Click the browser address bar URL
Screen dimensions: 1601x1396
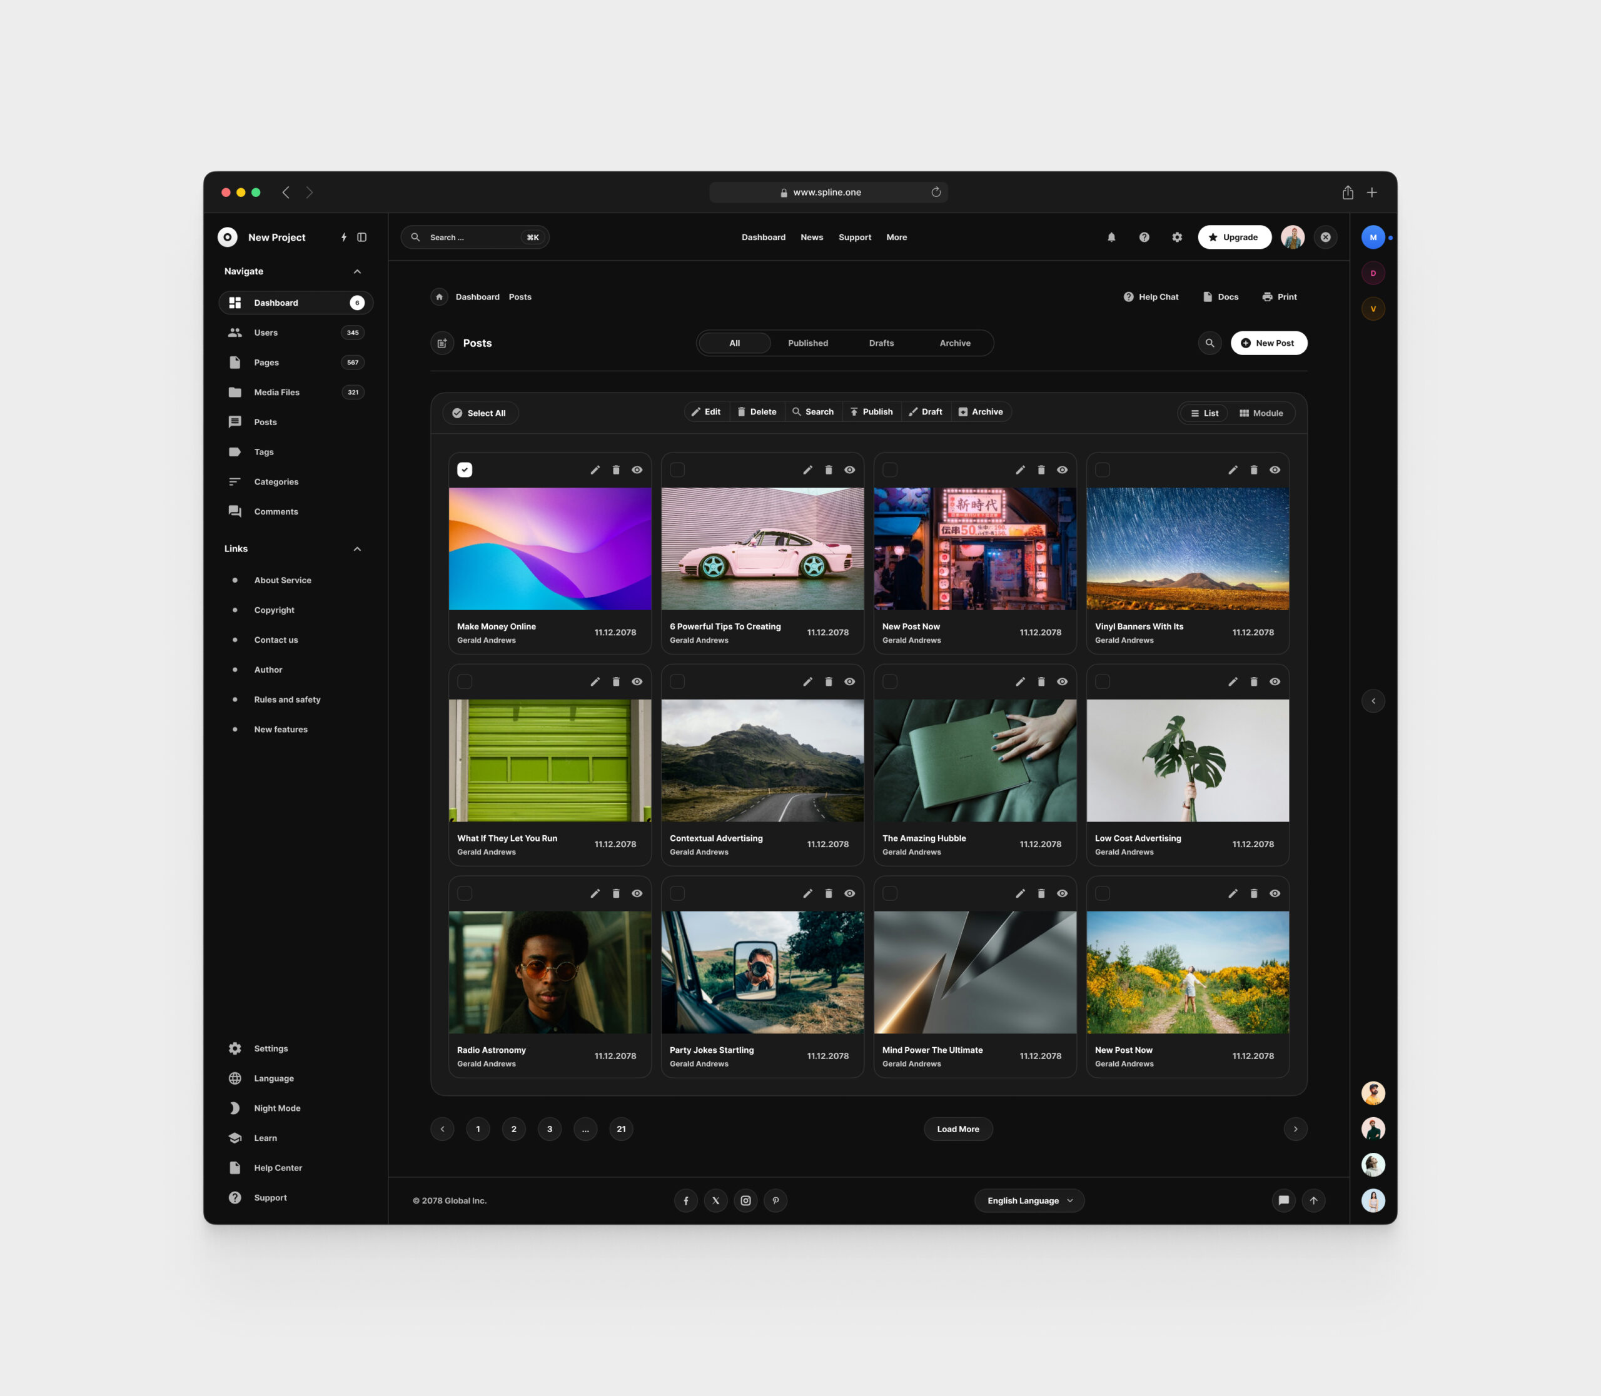pos(828,193)
